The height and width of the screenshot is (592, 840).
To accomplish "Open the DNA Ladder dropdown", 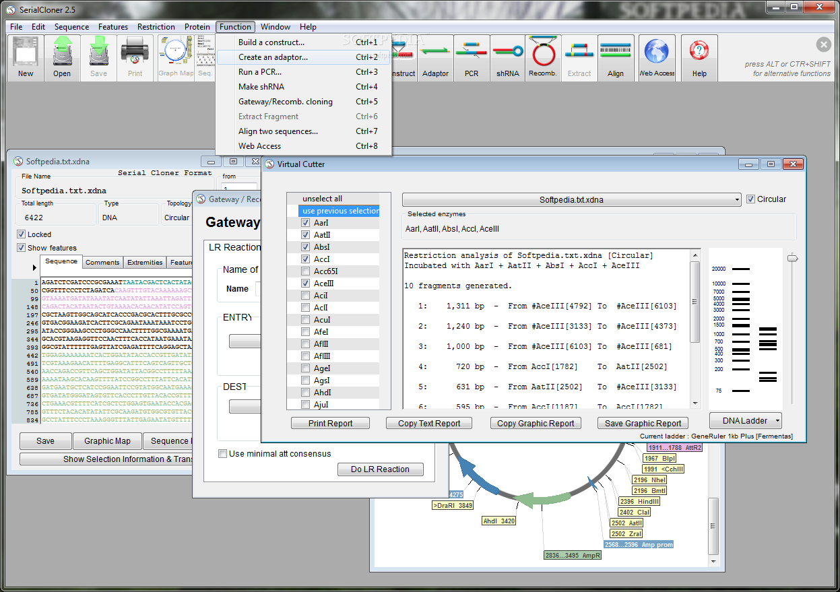I will click(745, 421).
